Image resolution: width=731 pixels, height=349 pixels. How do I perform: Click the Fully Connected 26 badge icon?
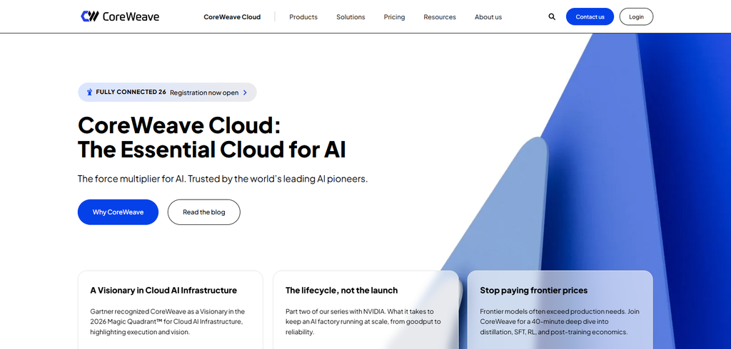tap(89, 92)
